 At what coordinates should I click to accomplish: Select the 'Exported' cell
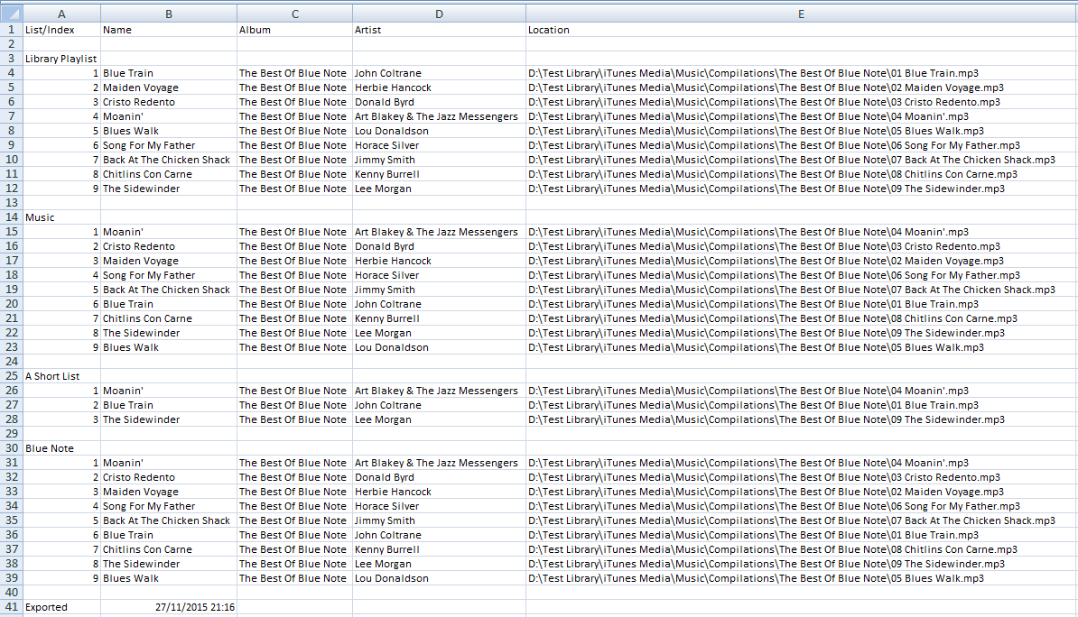[62, 607]
